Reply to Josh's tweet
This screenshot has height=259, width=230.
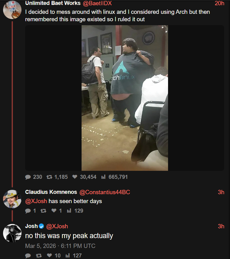point(28,256)
